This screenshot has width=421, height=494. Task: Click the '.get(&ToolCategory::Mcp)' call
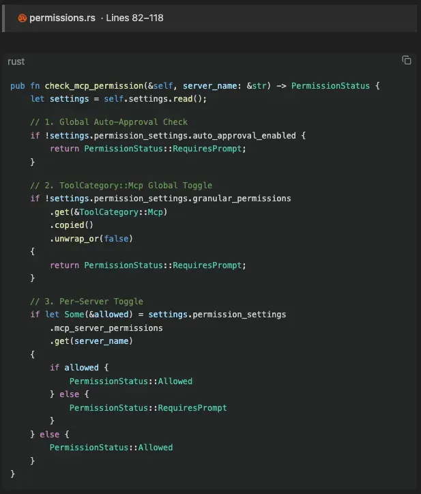point(108,212)
